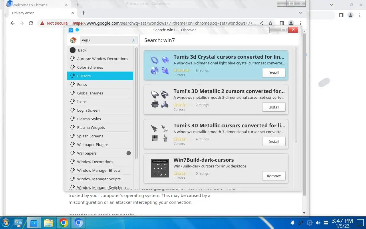Click the Back arrow circle icon
Viewport: 366px width, 229px height.
click(73, 50)
